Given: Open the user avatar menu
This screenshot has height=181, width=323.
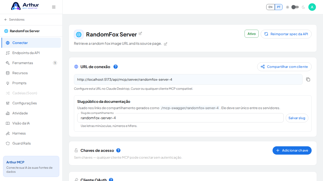Looking at the screenshot, I should point(312,7).
